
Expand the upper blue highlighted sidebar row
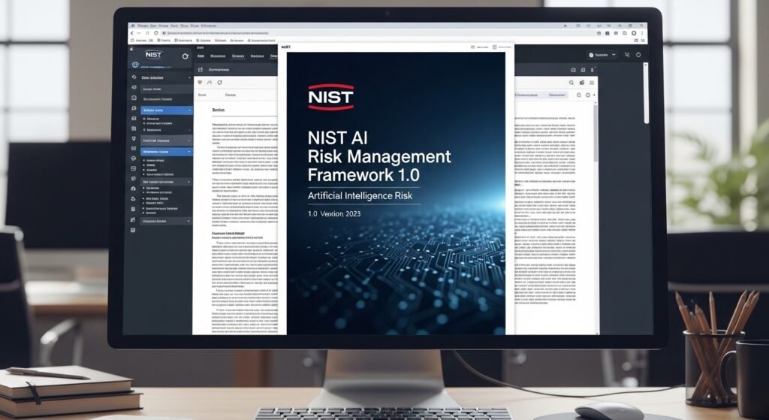pyautogui.click(x=167, y=111)
